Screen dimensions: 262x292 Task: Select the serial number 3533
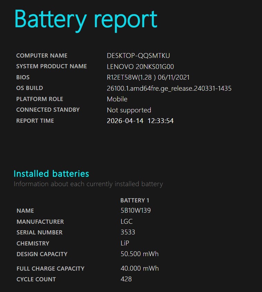[x=128, y=232]
